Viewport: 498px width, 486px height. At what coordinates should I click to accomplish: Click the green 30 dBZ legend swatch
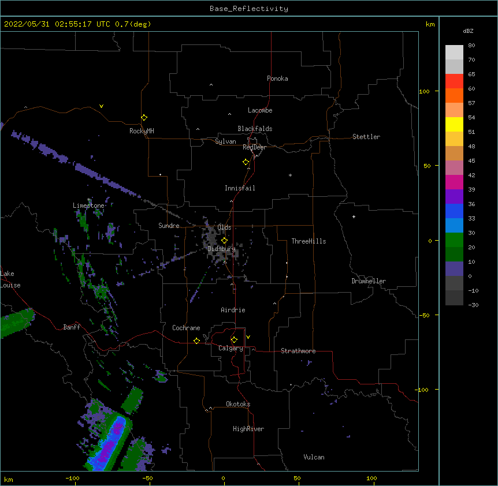click(454, 240)
